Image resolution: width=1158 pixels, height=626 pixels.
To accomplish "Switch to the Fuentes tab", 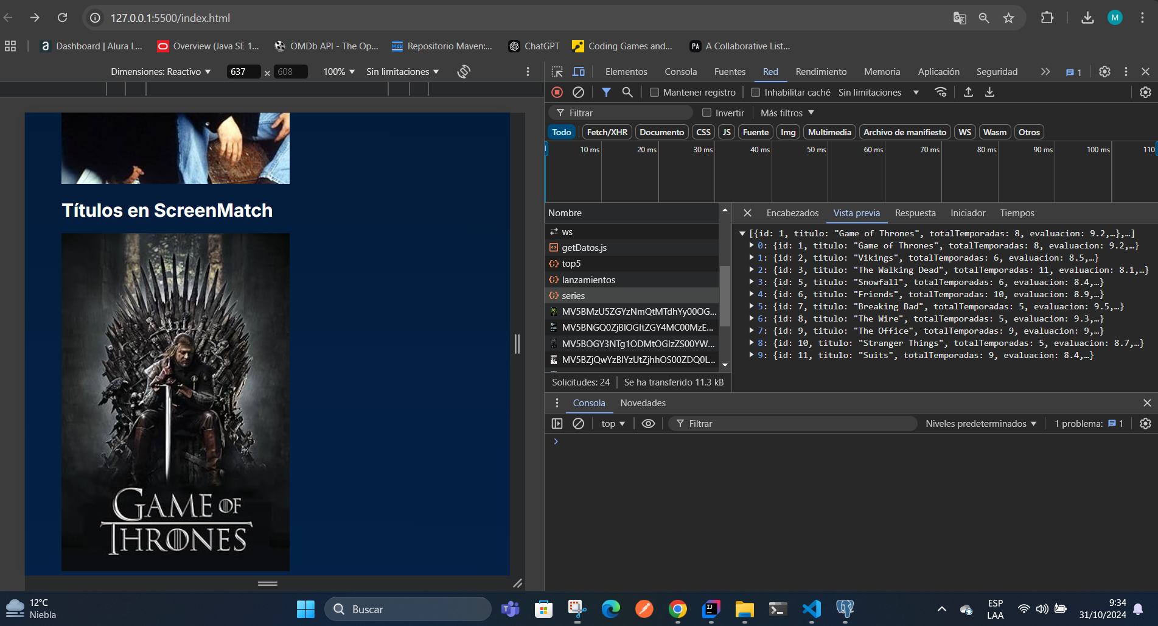I will pos(730,71).
